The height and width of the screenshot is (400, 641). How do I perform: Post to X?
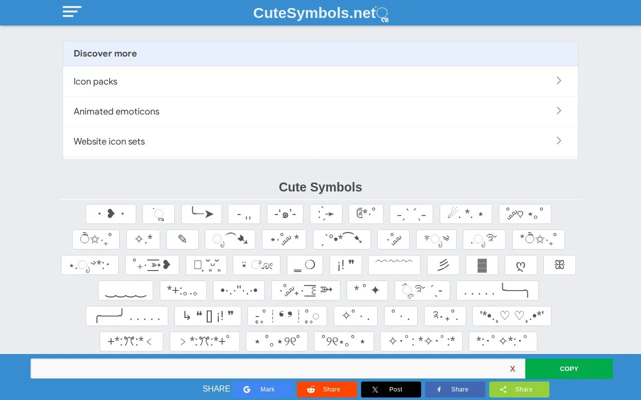391,389
